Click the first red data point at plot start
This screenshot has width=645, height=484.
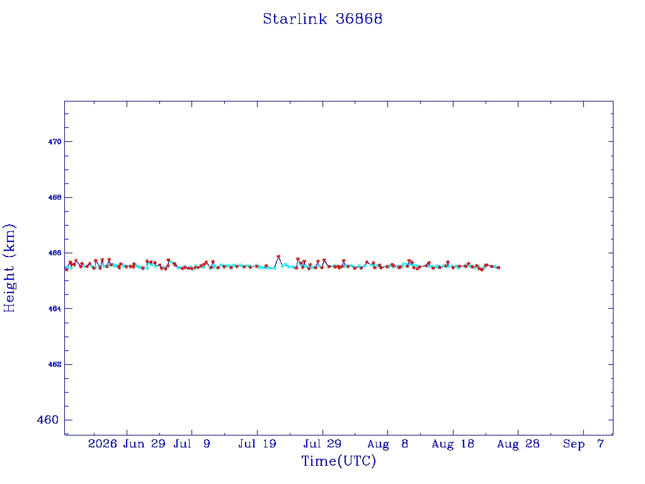[x=67, y=269]
